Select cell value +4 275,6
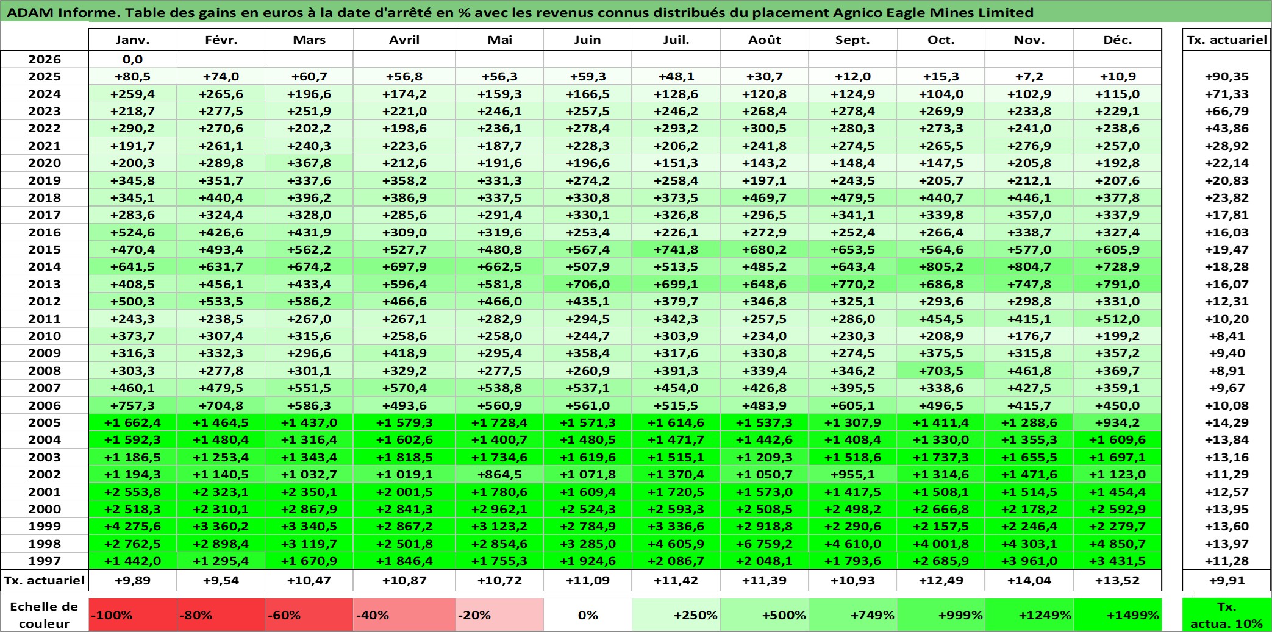Image resolution: width=1272 pixels, height=632 pixels. pyautogui.click(x=133, y=526)
